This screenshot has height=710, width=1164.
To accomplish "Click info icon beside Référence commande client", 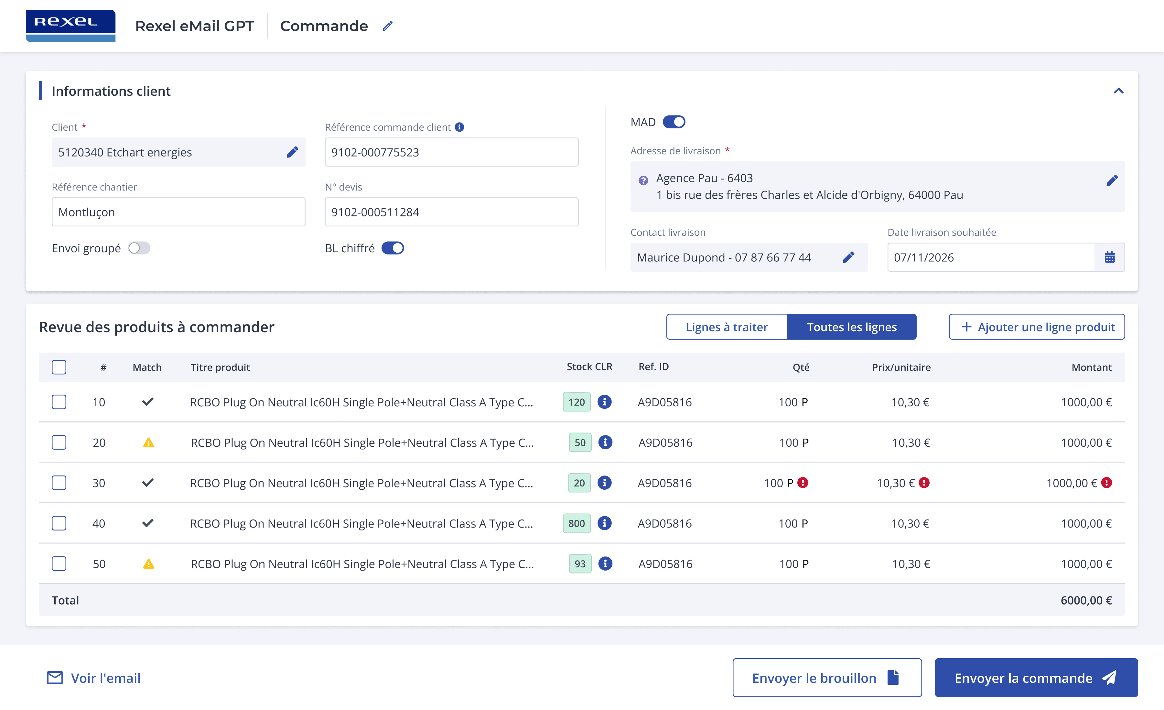I will [x=459, y=127].
